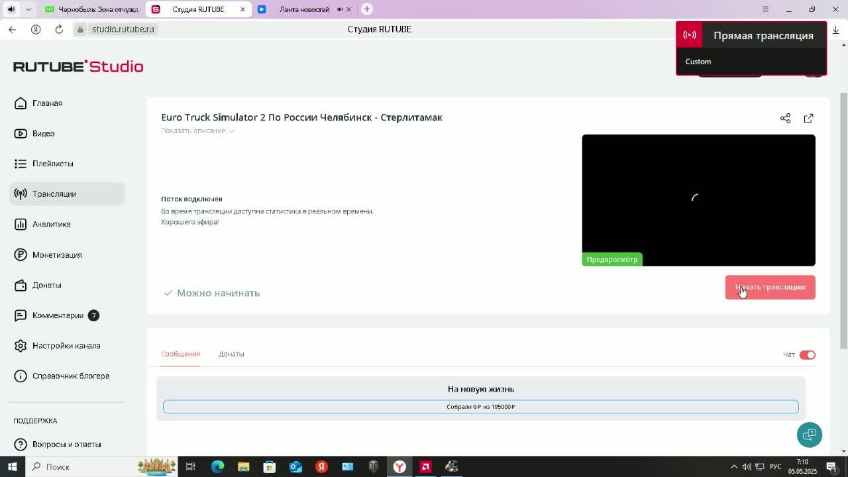The height and width of the screenshot is (477, 848).
Task: Click the Yandex home icon in toolbar
Action: tap(36, 29)
